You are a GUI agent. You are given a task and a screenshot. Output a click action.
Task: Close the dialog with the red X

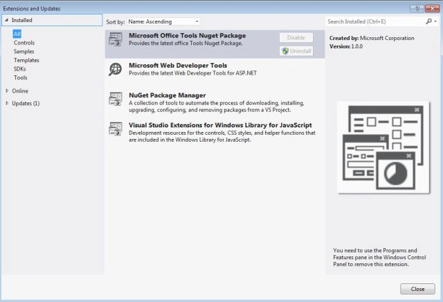click(432, 8)
